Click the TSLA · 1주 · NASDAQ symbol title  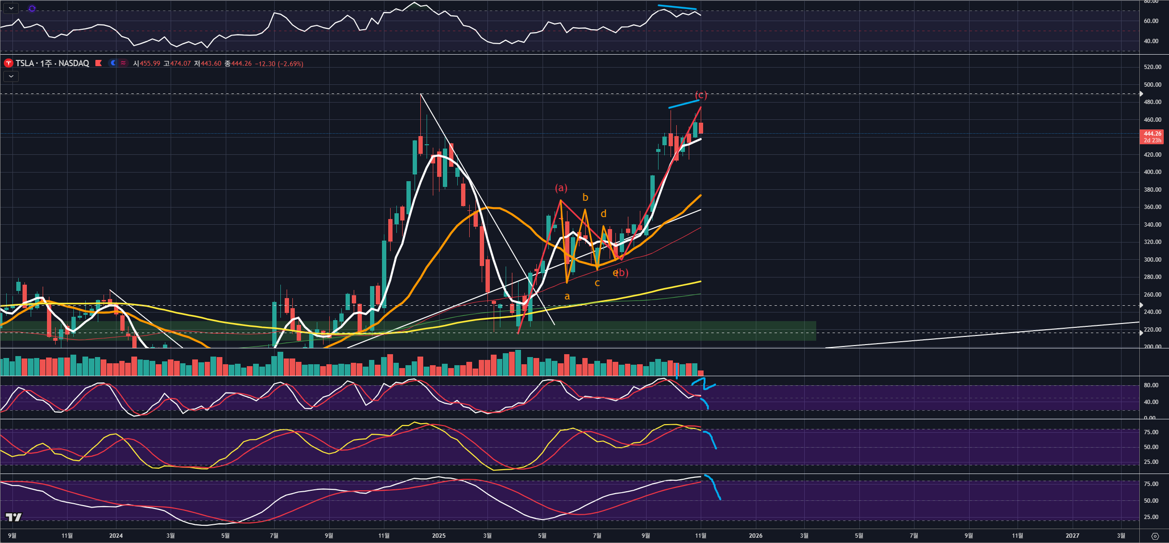click(x=52, y=63)
